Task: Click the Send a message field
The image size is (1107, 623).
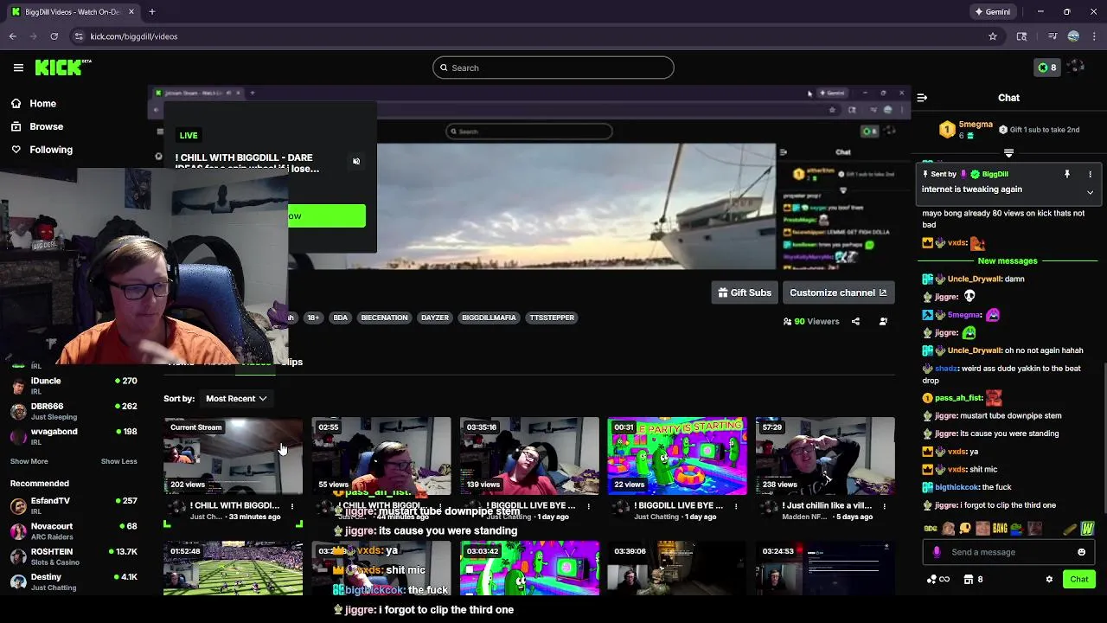Action: [x=1010, y=552]
